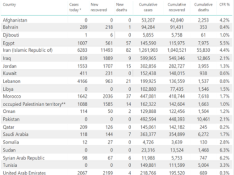Click the New deaths column header

click(x=122, y=7)
